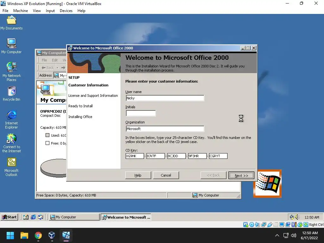Open Windows 11 Start menu
Viewport: 324px width, 243px height.
click(x=10, y=235)
